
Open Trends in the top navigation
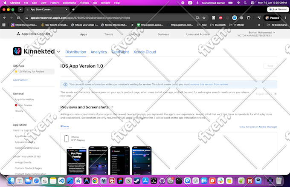[x=109, y=34]
